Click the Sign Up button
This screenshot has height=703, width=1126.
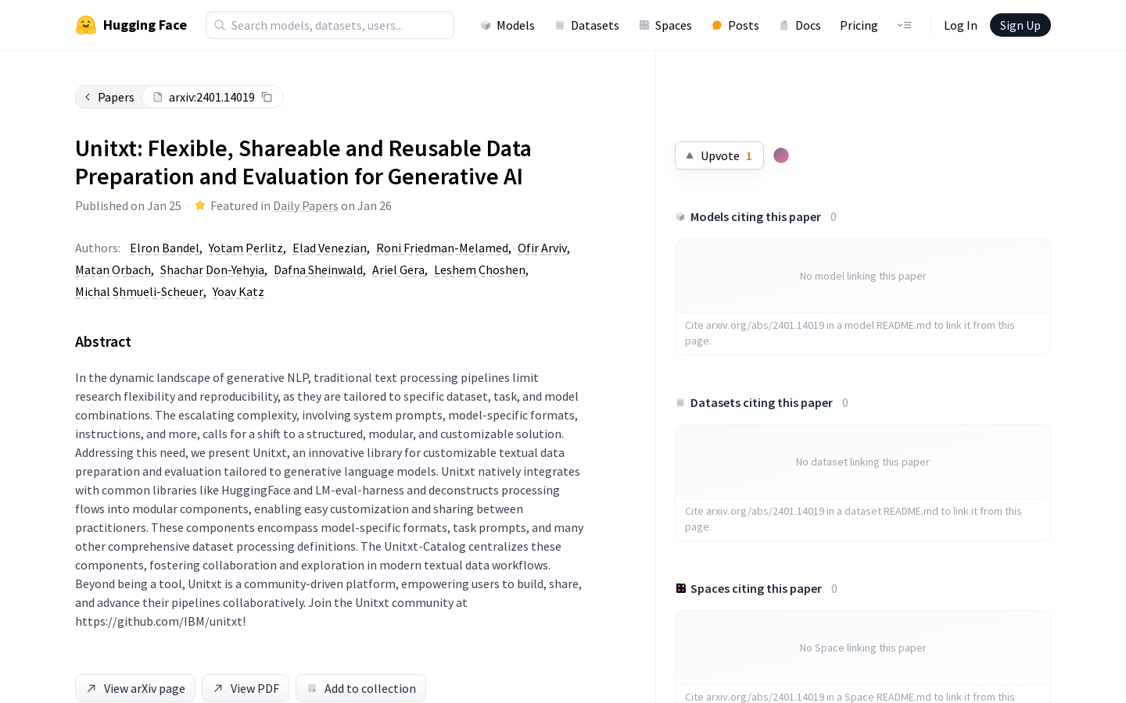pos(1020,25)
